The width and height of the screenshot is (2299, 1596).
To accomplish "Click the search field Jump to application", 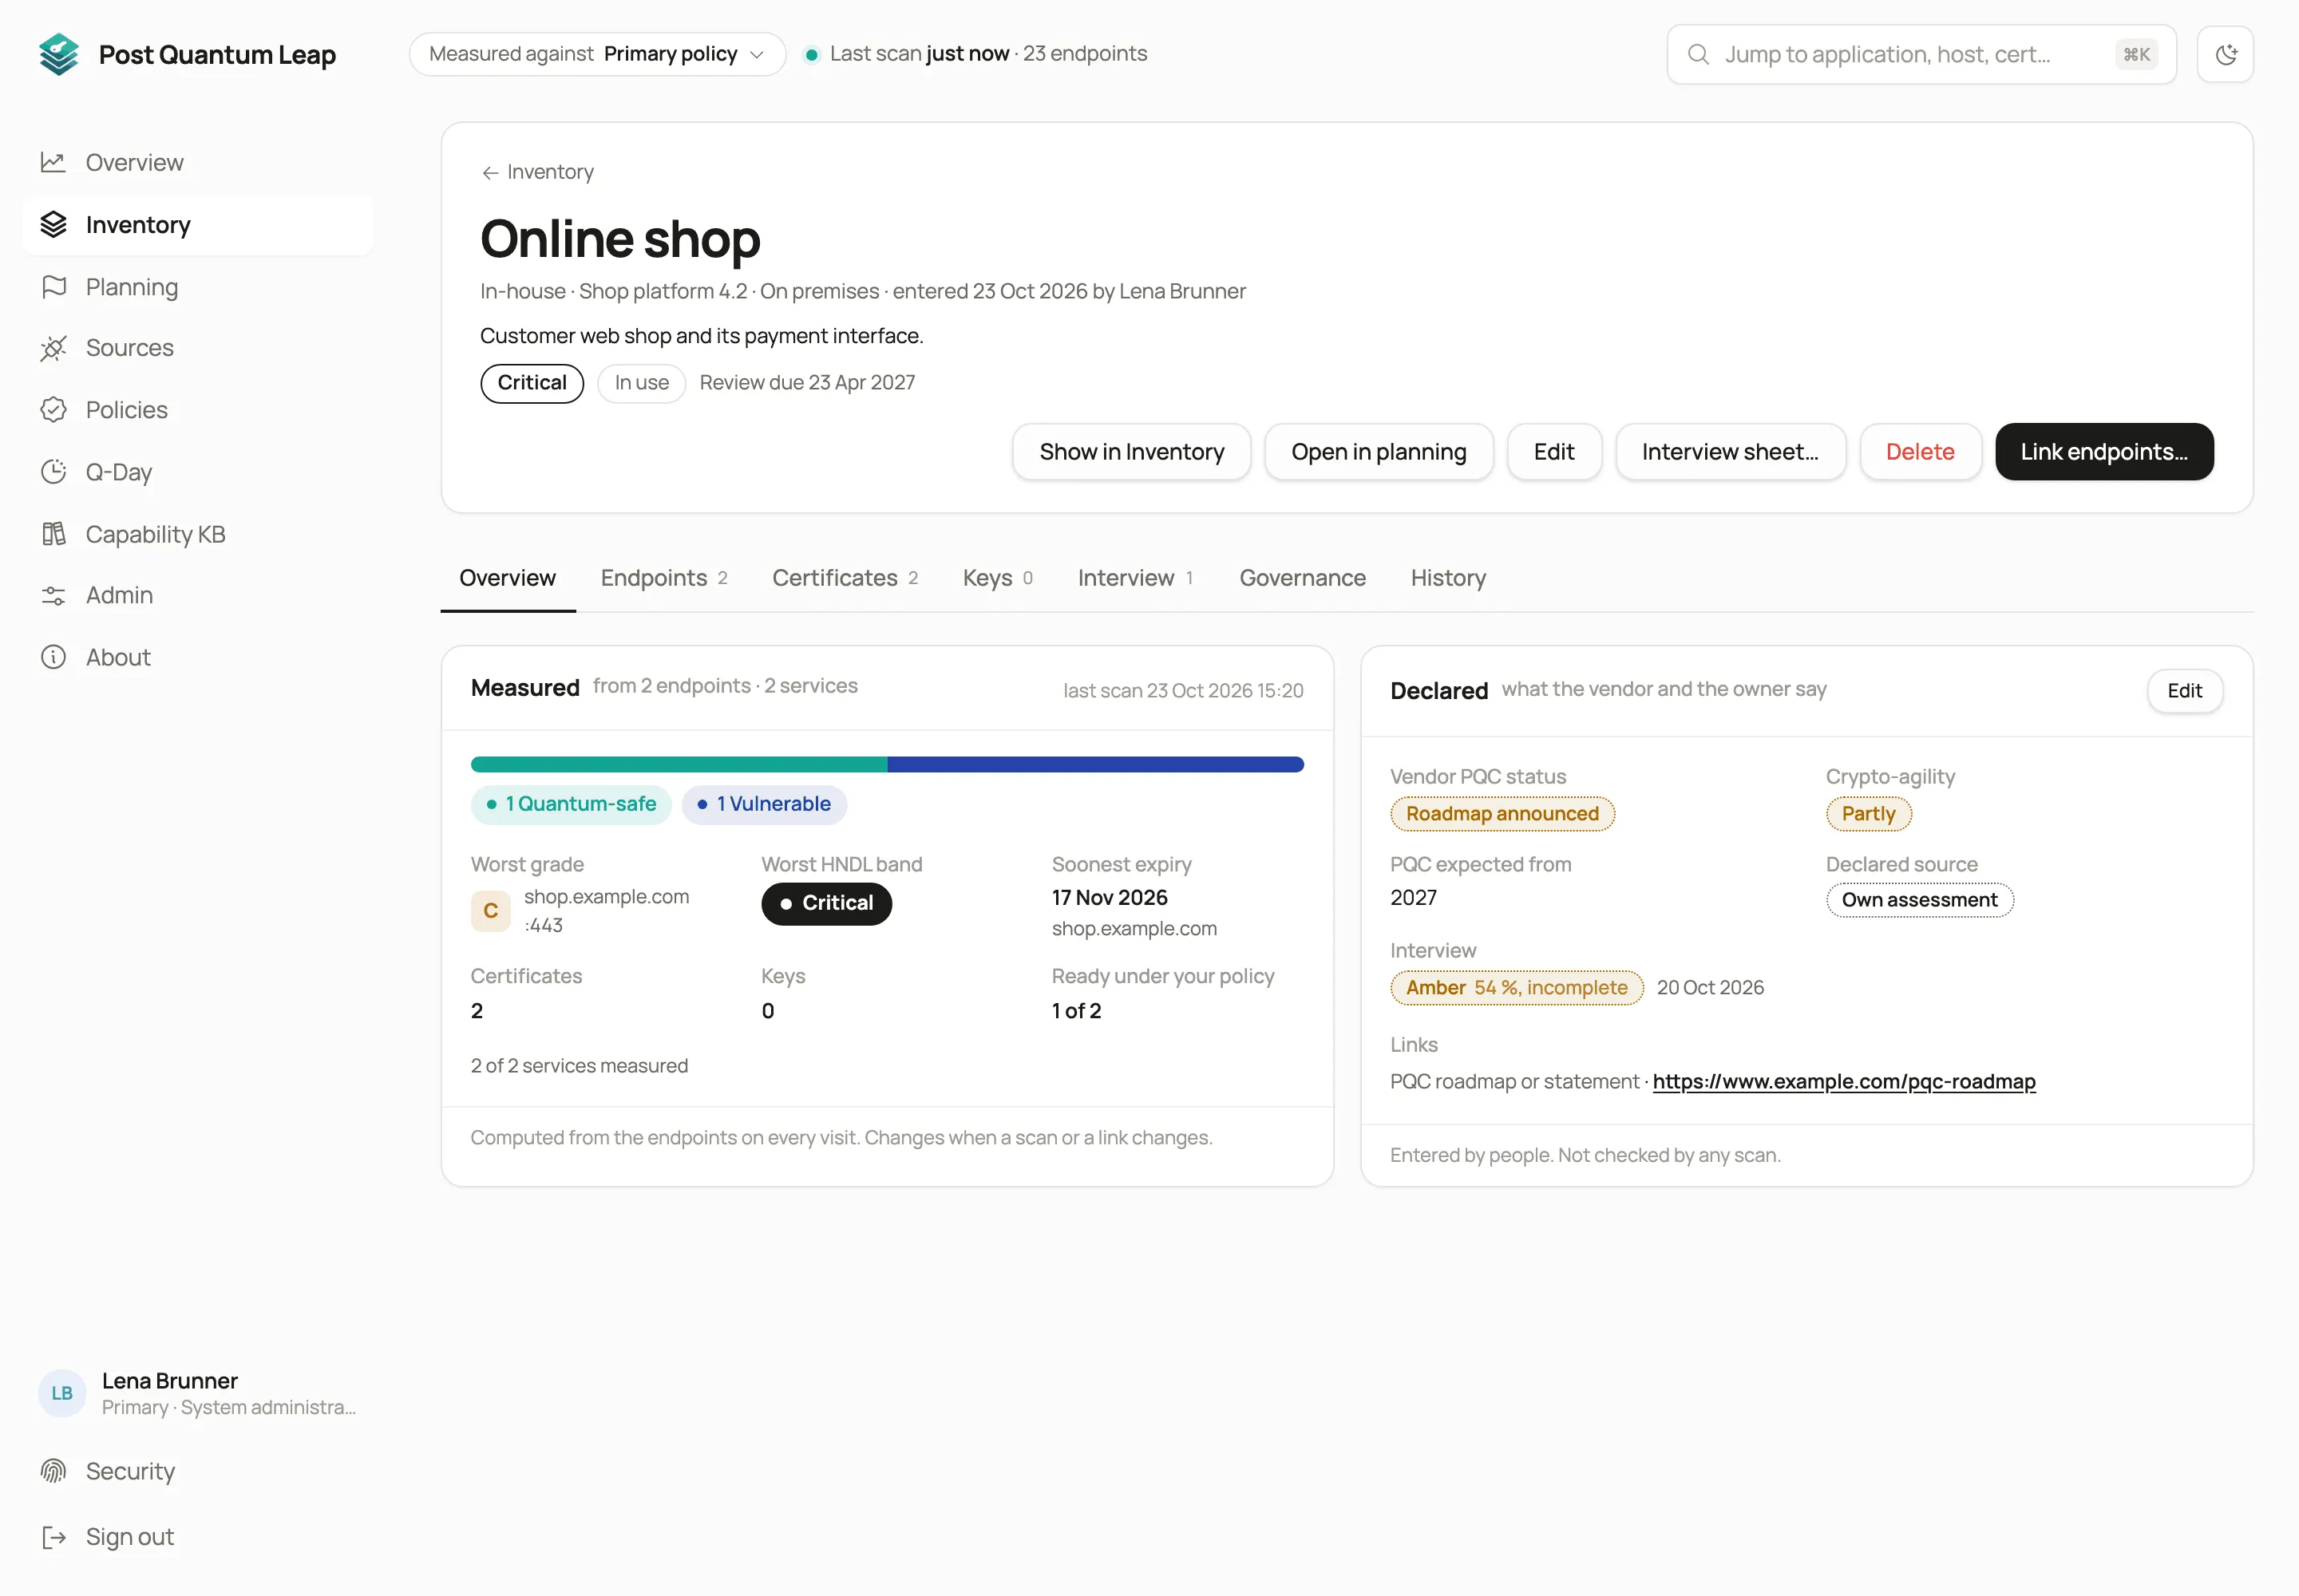I will [1921, 54].
